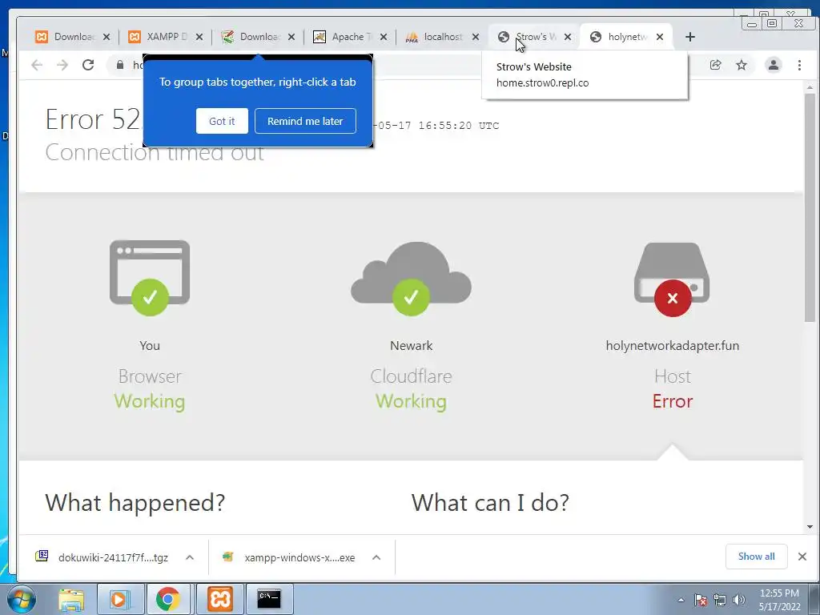820x615 pixels.
Task: Click the What can I do? heading
Action: tap(490, 503)
